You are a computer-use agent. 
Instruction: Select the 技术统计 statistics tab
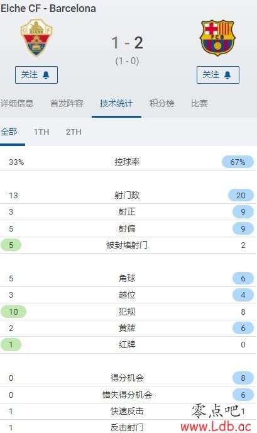tap(116, 104)
